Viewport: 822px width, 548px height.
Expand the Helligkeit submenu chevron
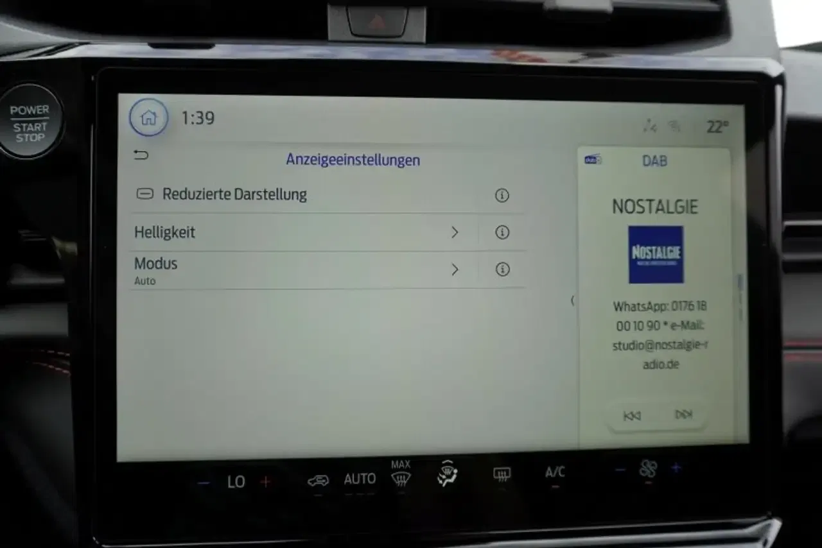(455, 232)
